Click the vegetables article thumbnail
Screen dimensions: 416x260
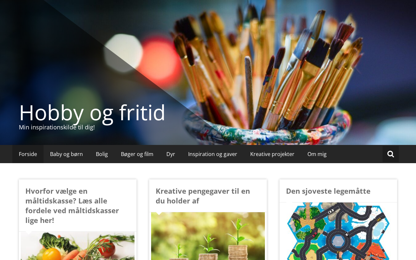click(78, 246)
